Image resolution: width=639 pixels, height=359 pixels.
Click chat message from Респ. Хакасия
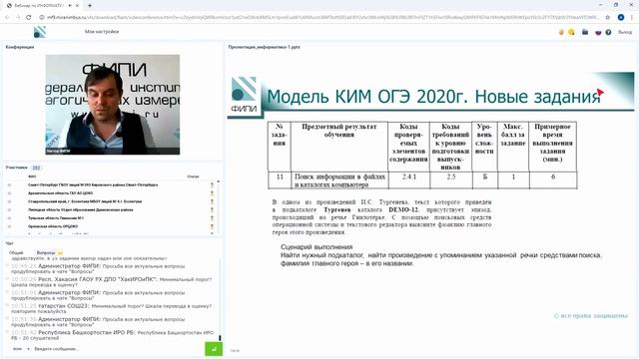coord(111,282)
